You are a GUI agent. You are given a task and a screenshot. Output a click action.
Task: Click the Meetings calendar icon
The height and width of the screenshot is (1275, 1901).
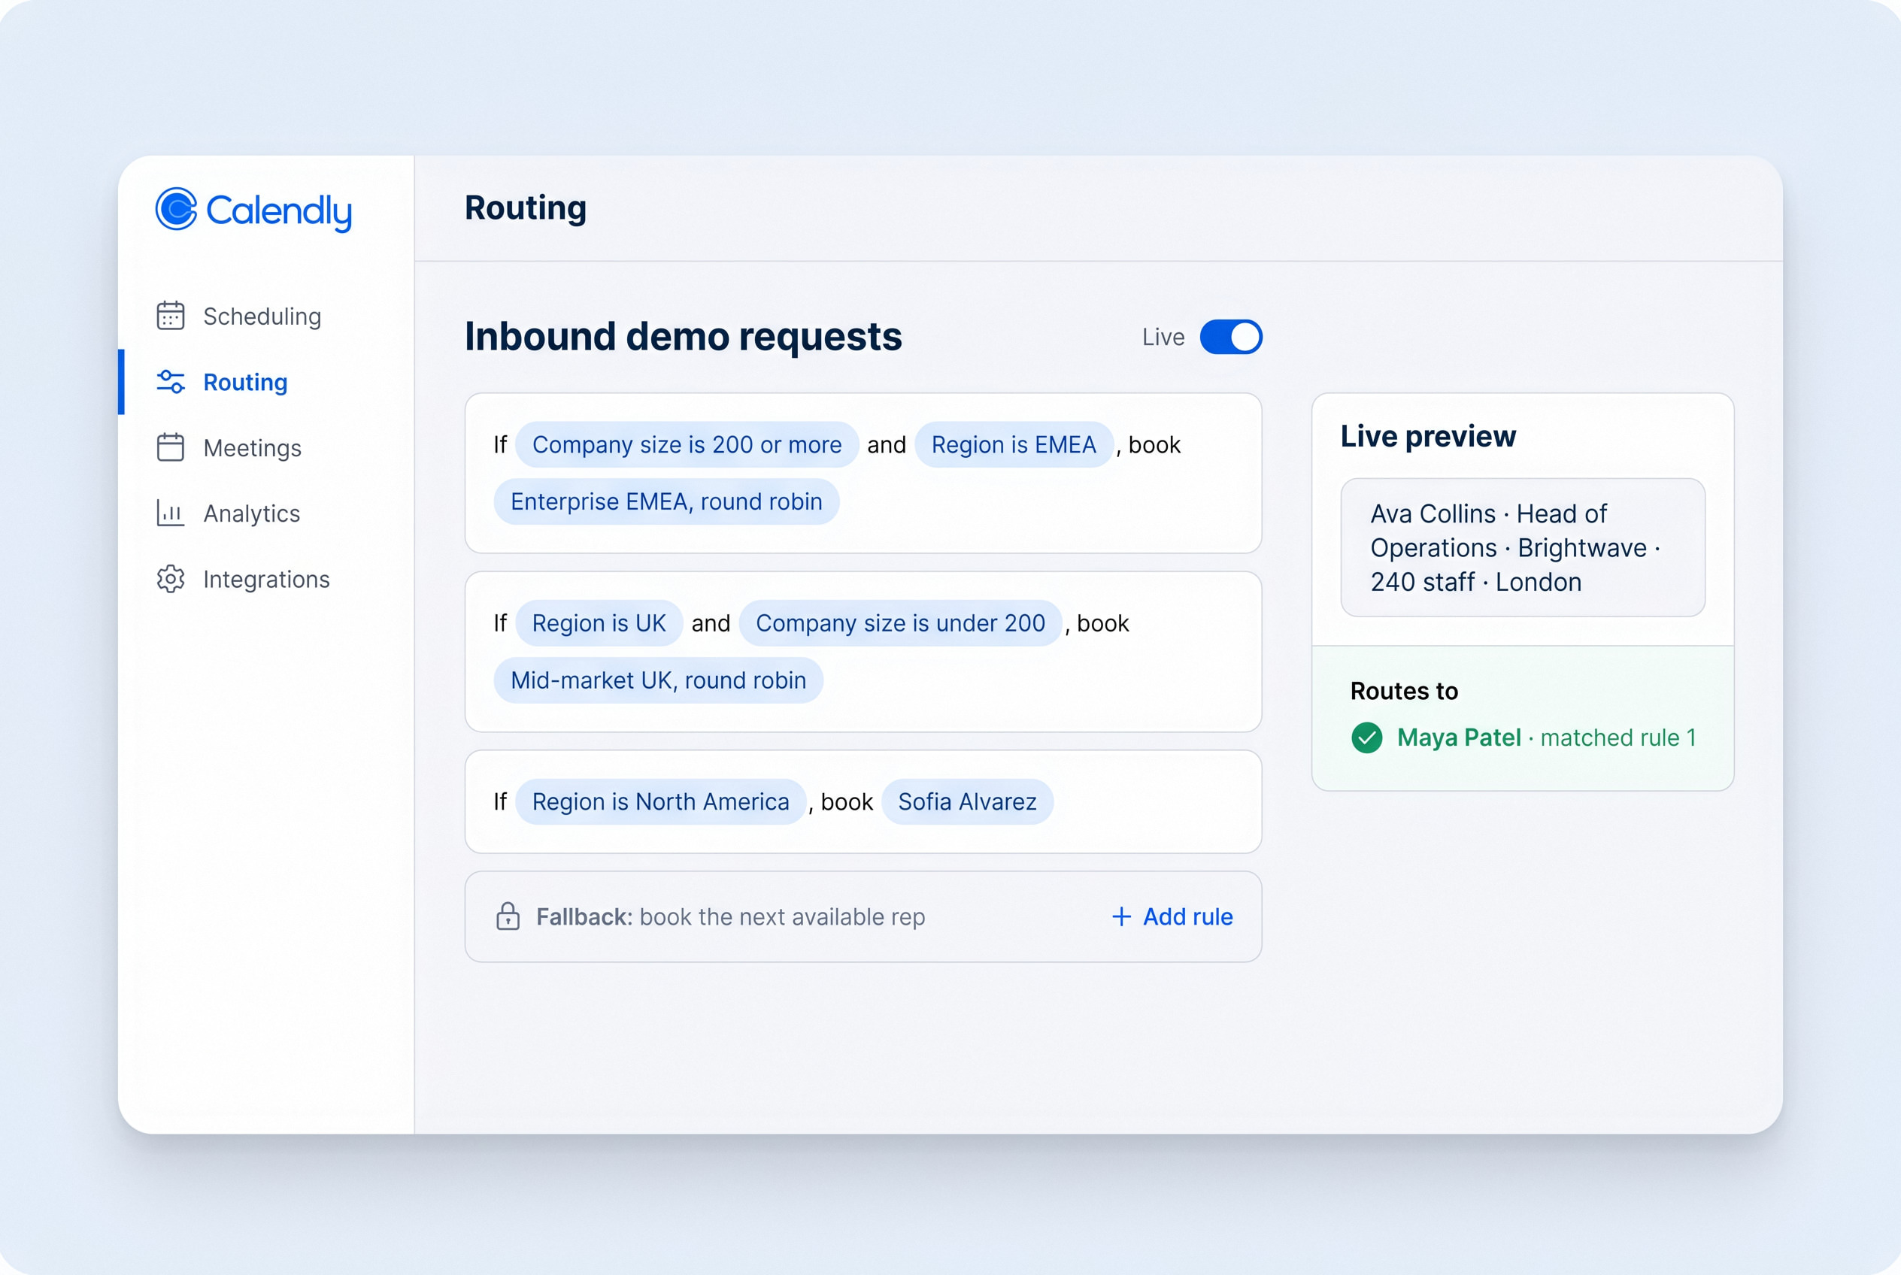click(170, 447)
